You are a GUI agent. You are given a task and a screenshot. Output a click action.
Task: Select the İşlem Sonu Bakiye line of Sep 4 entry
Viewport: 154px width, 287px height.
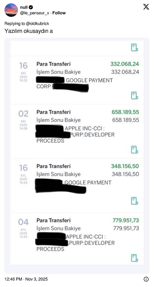(x=59, y=228)
